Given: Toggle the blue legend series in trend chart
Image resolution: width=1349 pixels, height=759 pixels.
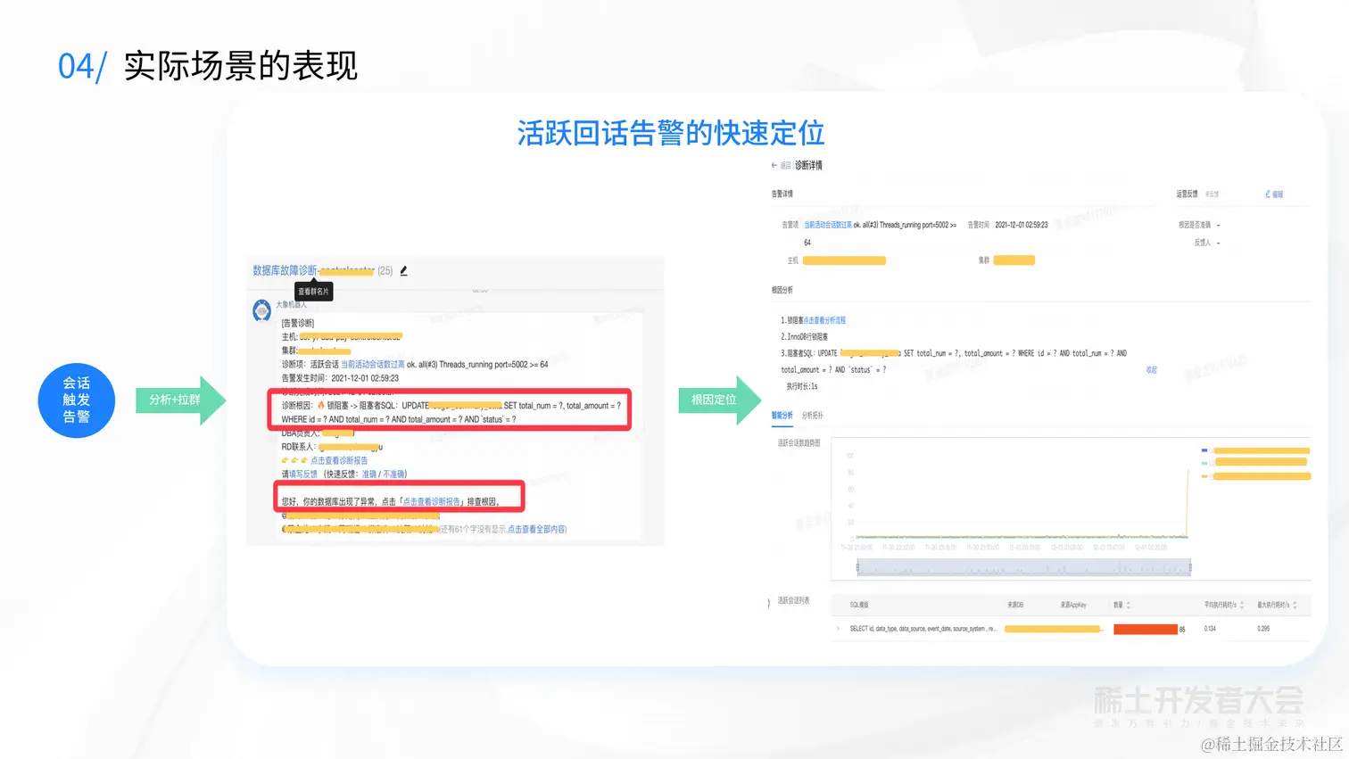Looking at the screenshot, I should (1204, 450).
